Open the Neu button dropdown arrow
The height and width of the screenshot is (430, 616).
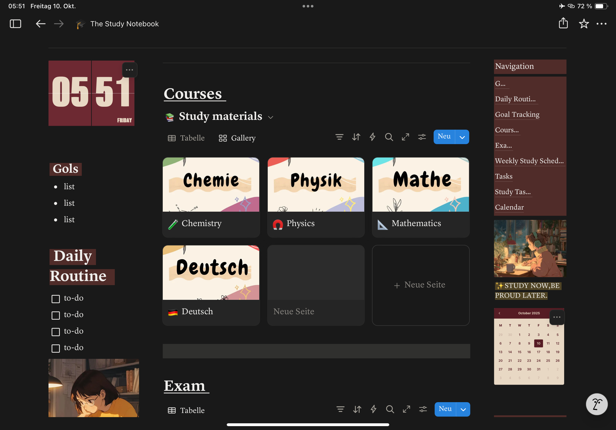[x=462, y=137]
